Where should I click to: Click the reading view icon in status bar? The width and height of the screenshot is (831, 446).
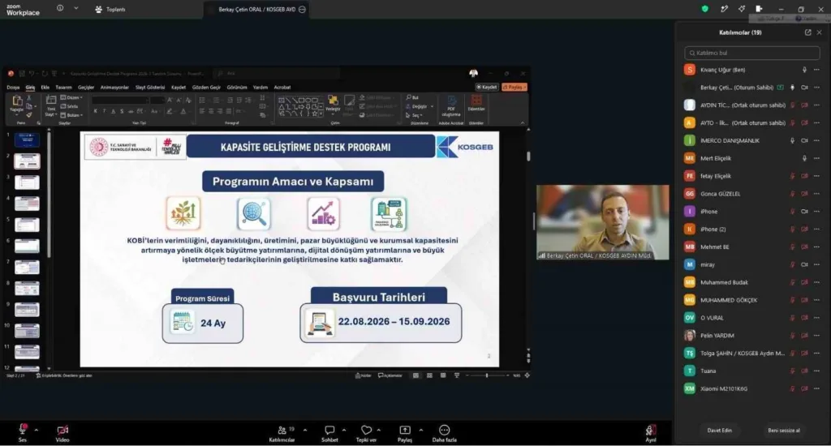pyautogui.click(x=443, y=375)
